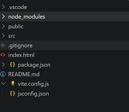129x112 pixels.
Task: Click the orange HTML brackets icon
Action: pos(3,55)
